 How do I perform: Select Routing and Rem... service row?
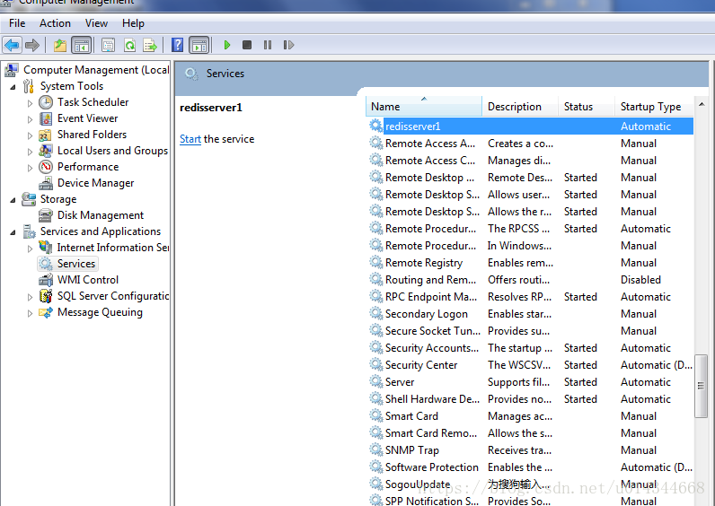[x=530, y=280]
